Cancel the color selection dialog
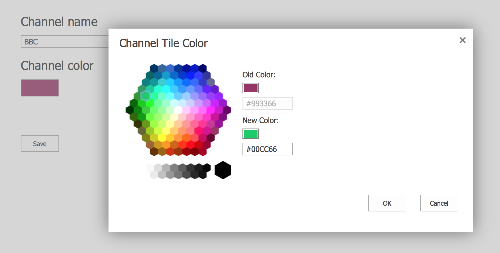The width and height of the screenshot is (500, 253). click(x=439, y=203)
